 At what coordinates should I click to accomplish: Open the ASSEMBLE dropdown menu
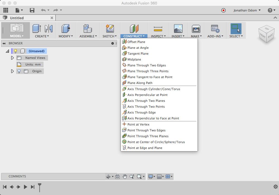click(x=88, y=36)
